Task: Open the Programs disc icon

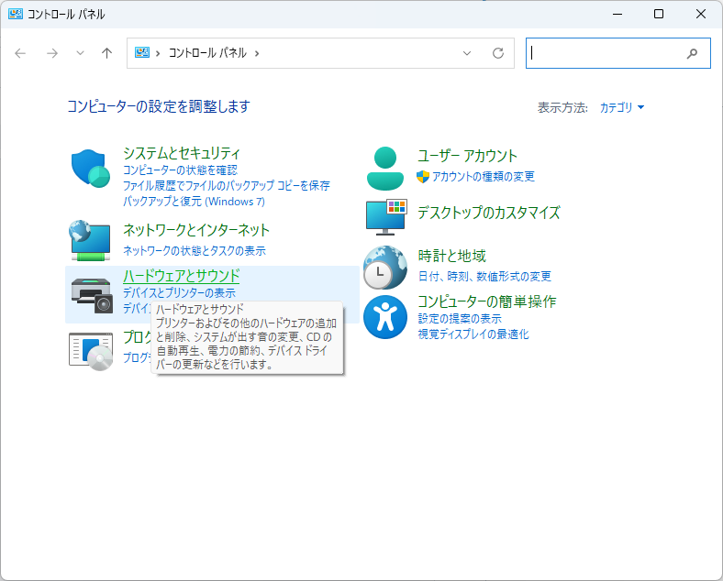Action: click(x=91, y=352)
